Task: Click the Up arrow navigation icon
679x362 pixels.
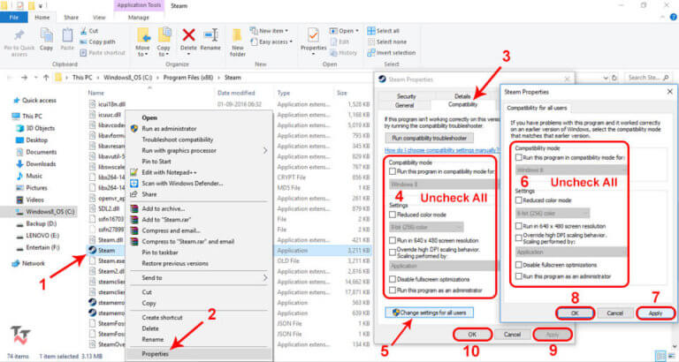Action: point(46,78)
